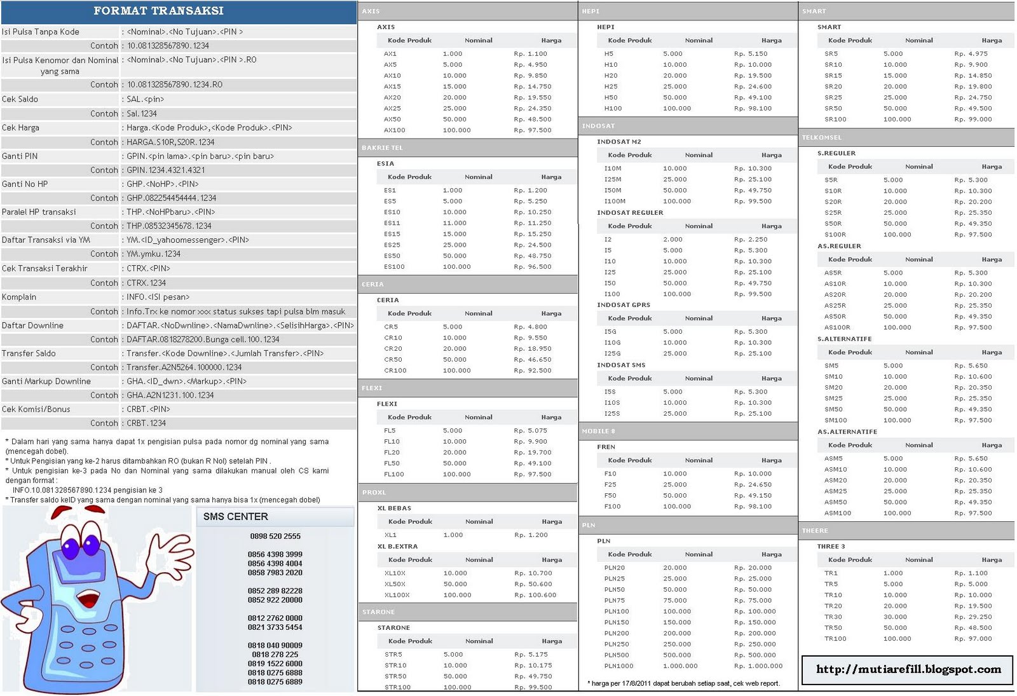Screen dimensions: 1017x696
Task: Click product code FL20
Action: tap(392, 453)
